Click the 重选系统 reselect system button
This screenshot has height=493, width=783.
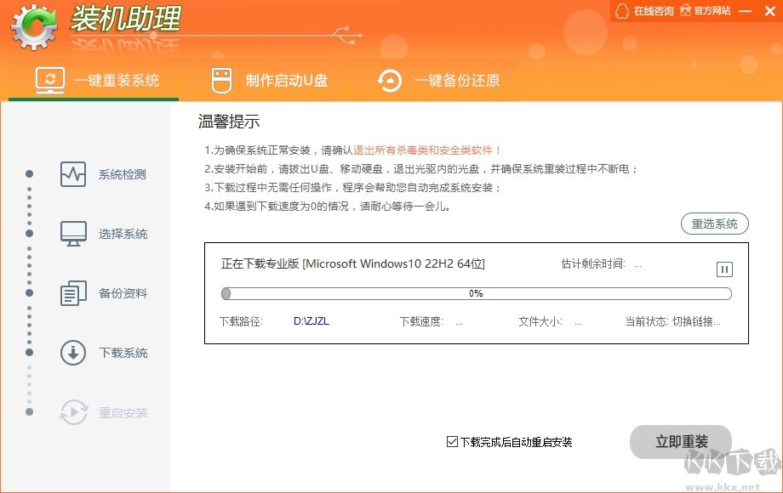(x=715, y=224)
